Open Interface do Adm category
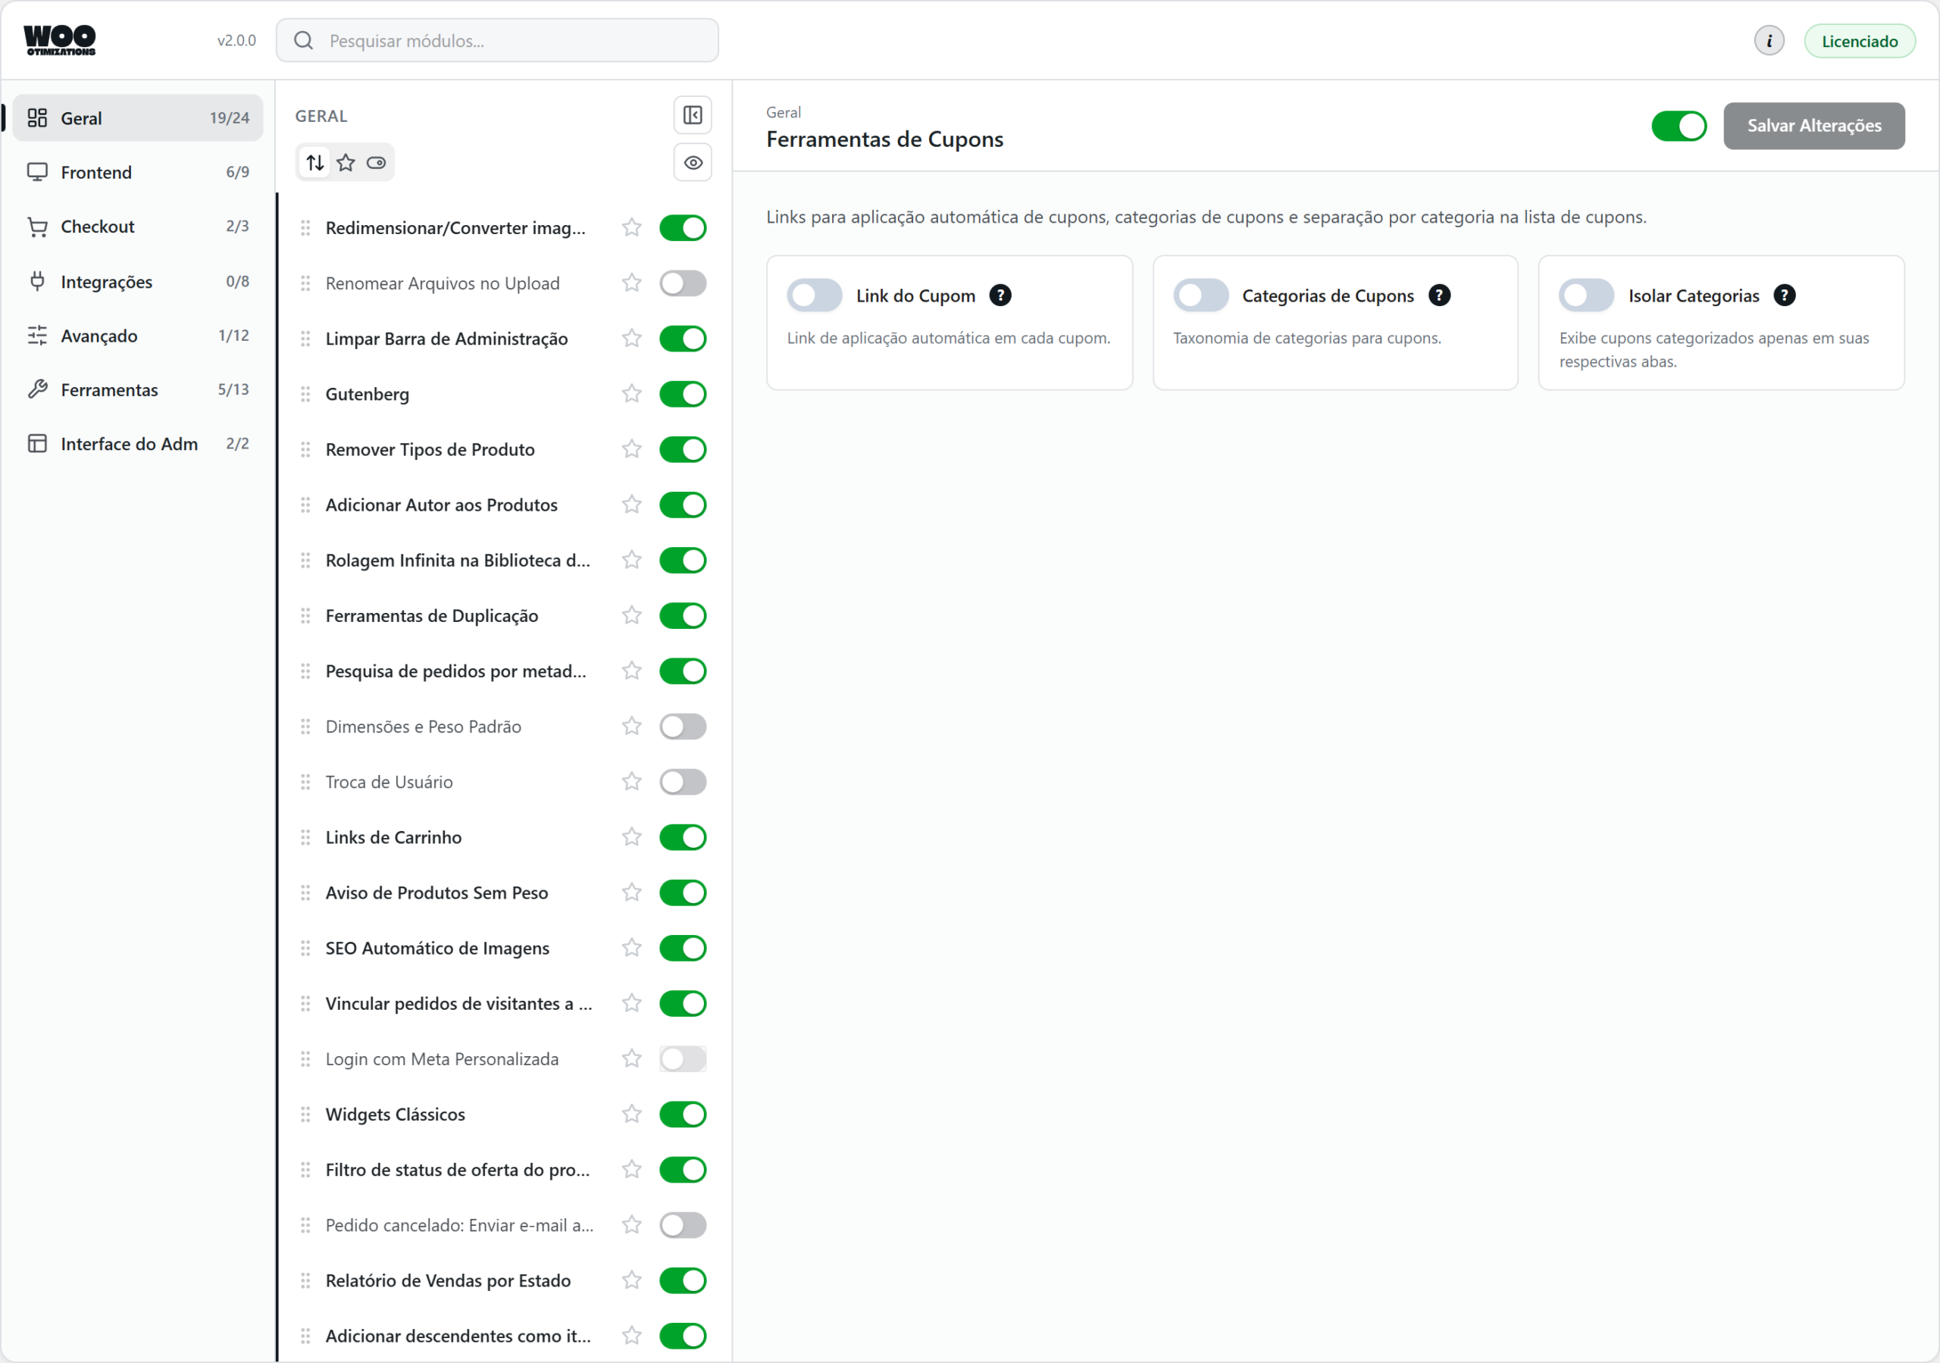Screen dimensions: 1940x1363 [138, 444]
